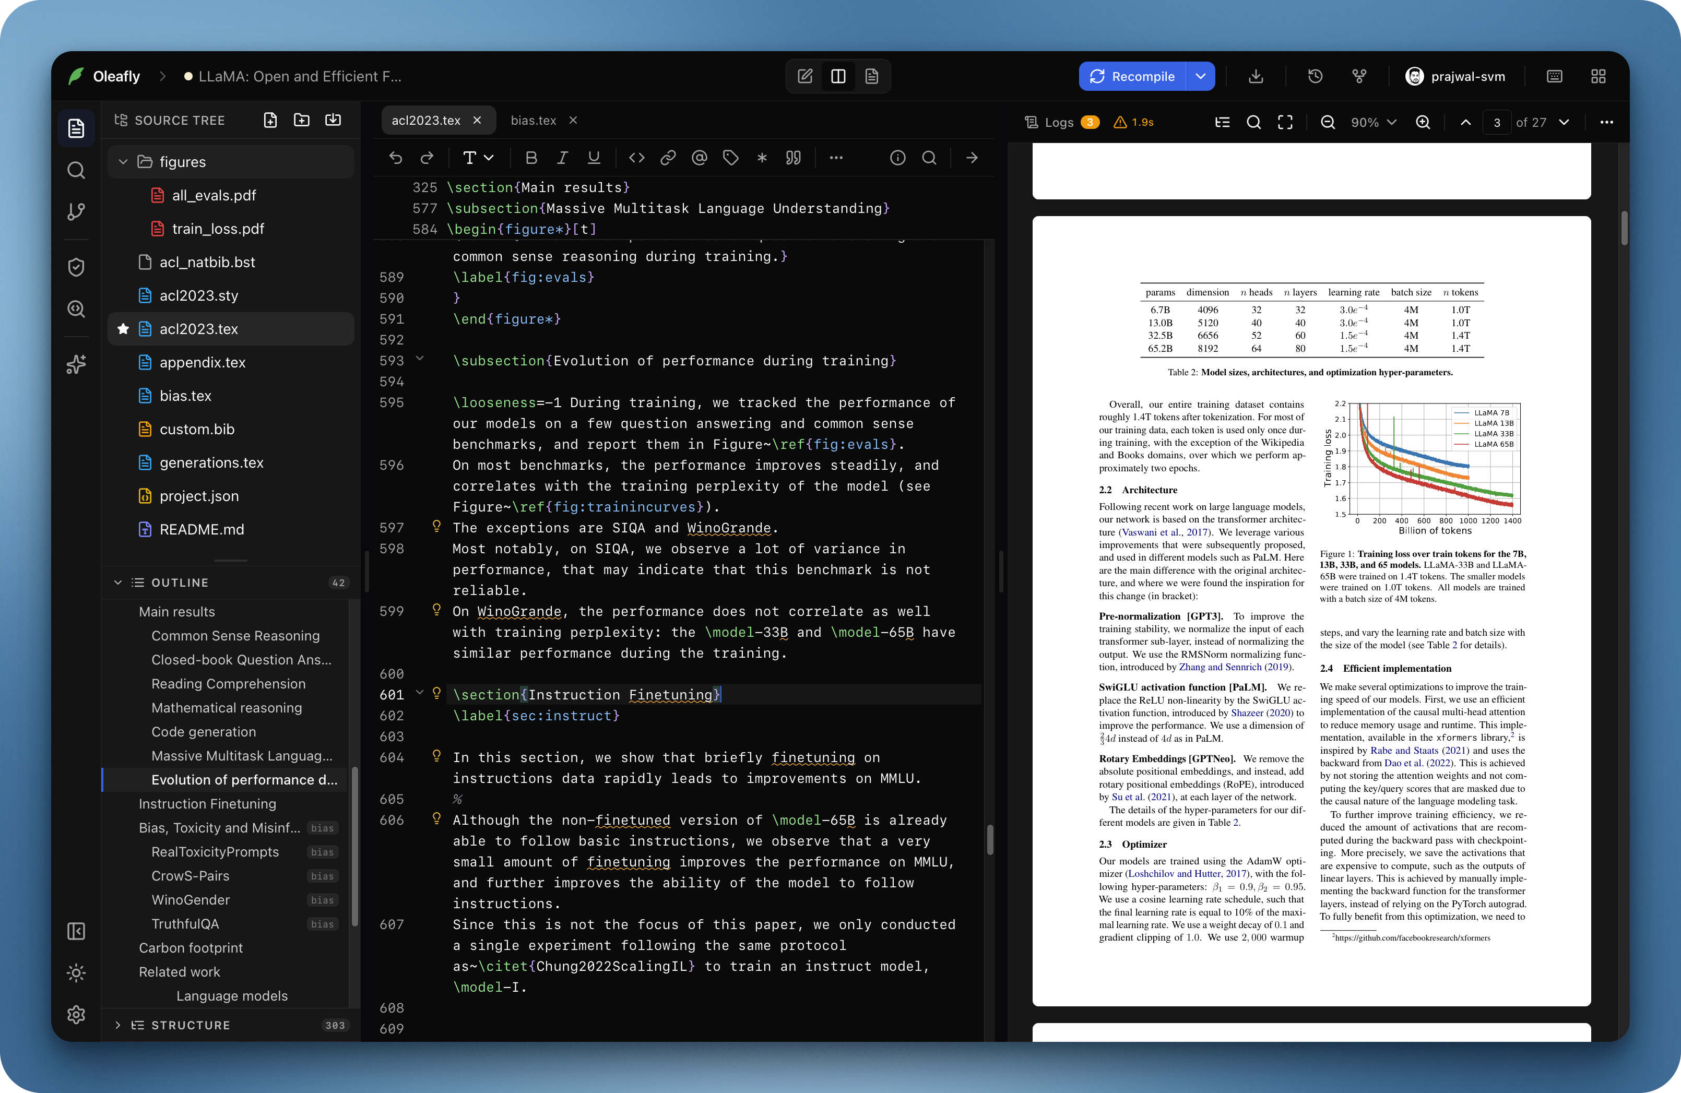Viewport: 1681px width, 1093px height.
Task: Click the PDF preview vertical scrollbar
Action: (x=1624, y=228)
